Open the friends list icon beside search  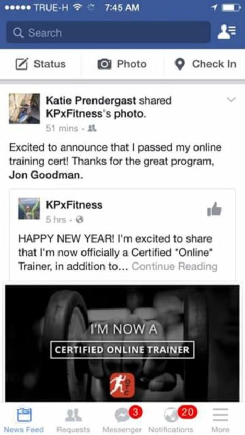tap(226, 32)
